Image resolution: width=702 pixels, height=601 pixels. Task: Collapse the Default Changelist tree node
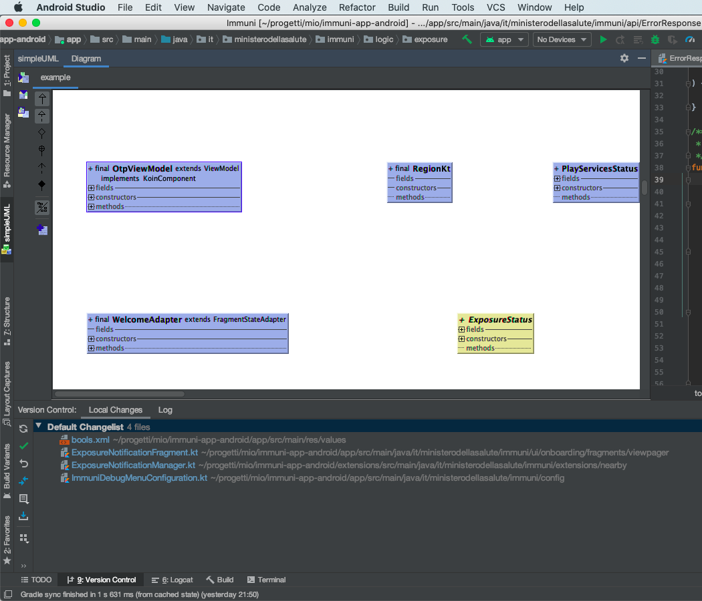click(39, 426)
